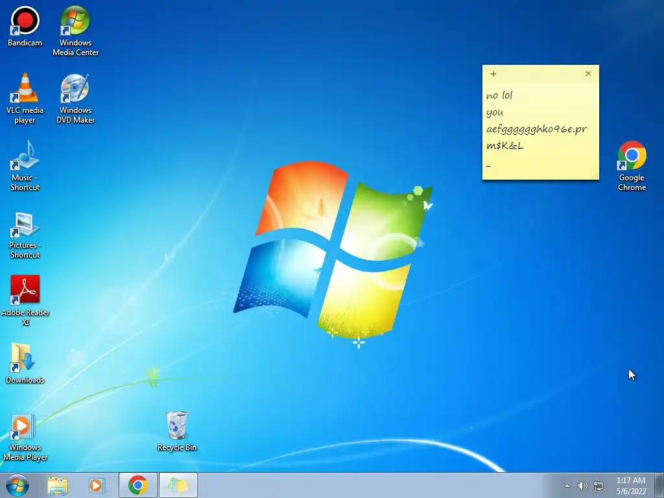Click the sticky note resize grip corner
The width and height of the screenshot is (664, 498).
click(x=595, y=175)
